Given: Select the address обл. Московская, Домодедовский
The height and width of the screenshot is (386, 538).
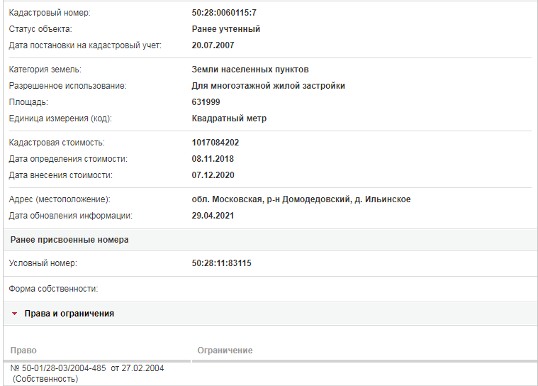Looking at the screenshot, I should point(301,199).
